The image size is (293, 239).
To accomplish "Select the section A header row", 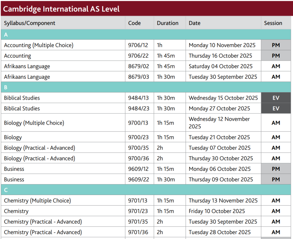I will pyautogui.click(x=146, y=34).
